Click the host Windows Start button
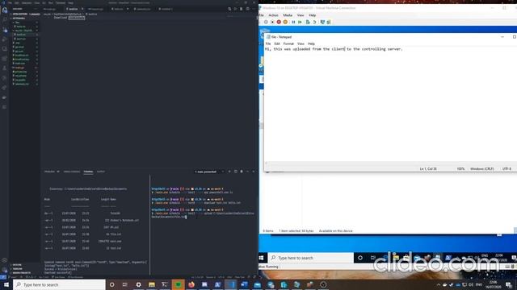The width and height of the screenshot is (517, 290). [6, 284]
